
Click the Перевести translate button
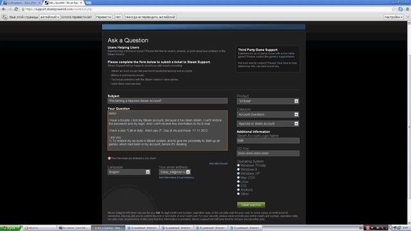(103, 17)
